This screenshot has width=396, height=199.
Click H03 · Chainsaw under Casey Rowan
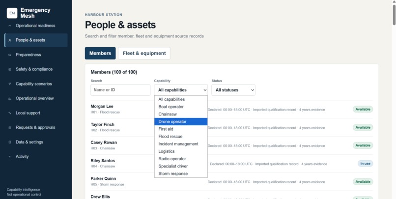point(103,148)
